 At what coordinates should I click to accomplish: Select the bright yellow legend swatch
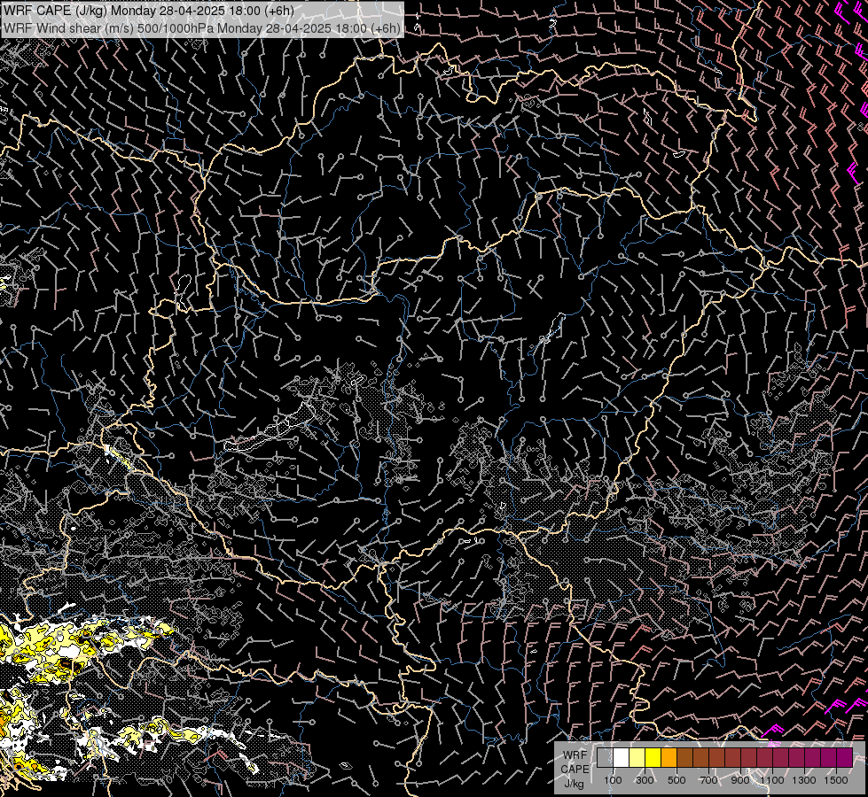tap(653, 757)
